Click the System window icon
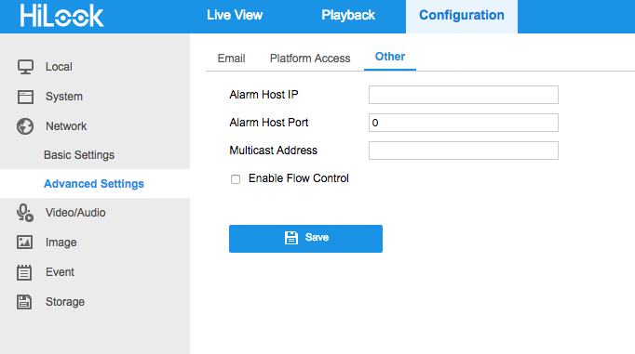Screen dimensions: 635x354 [x=25, y=97]
